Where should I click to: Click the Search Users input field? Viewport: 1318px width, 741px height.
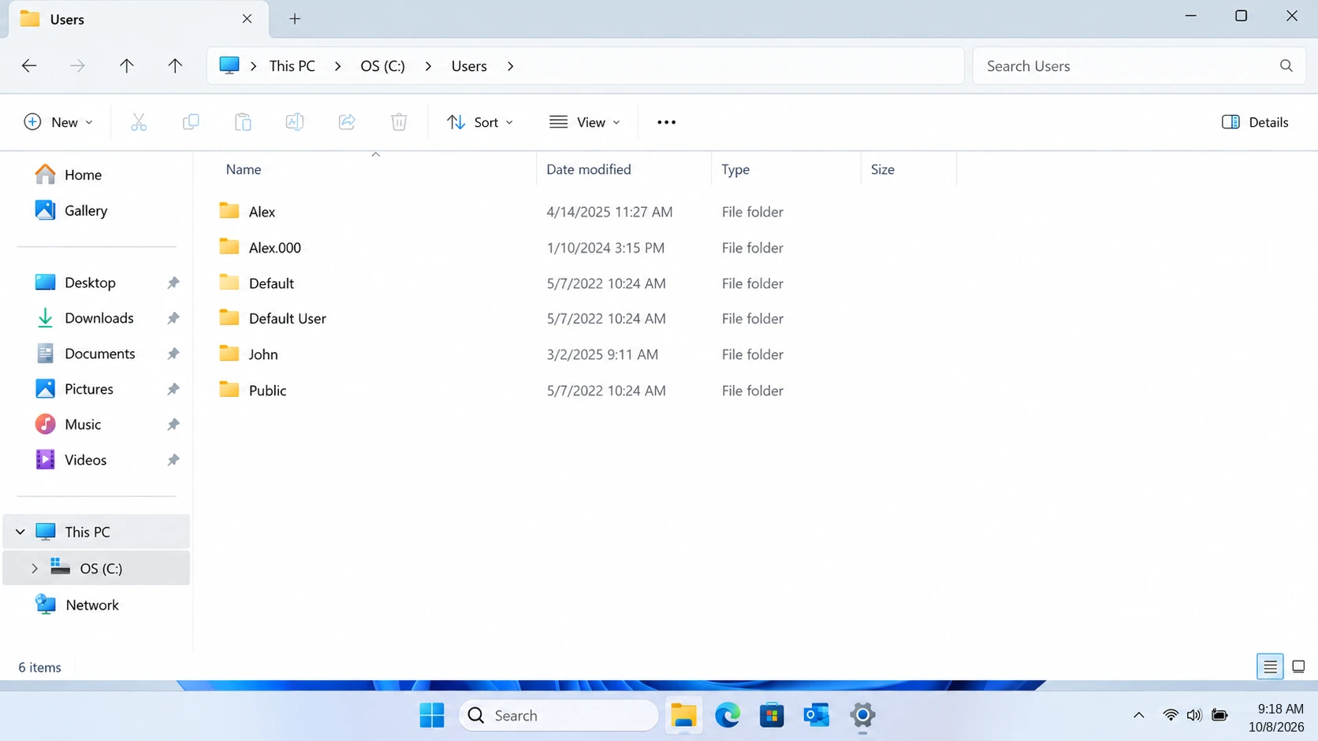tap(1139, 66)
